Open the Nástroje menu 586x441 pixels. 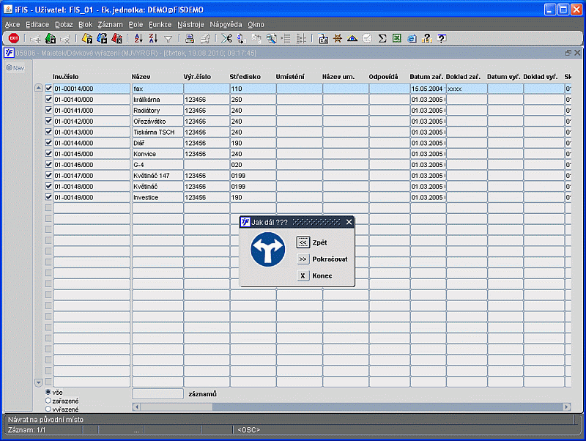[190, 24]
